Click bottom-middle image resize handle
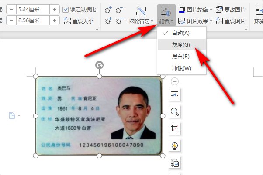 click(x=99, y=155)
